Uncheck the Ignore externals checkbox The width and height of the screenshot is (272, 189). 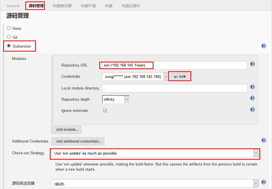tap(105, 110)
